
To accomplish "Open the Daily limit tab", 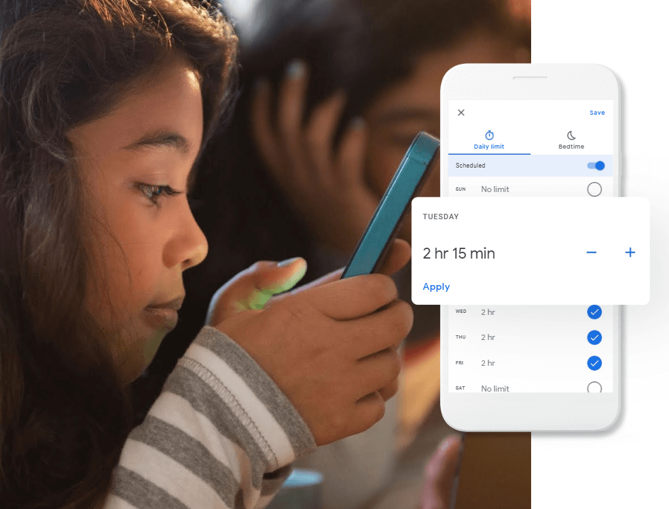I will click(x=489, y=140).
